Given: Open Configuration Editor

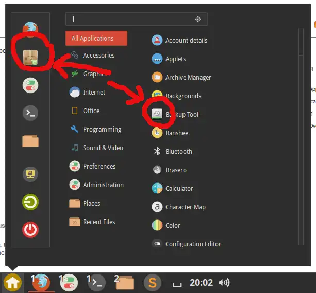Looking at the screenshot, I should point(187,244).
